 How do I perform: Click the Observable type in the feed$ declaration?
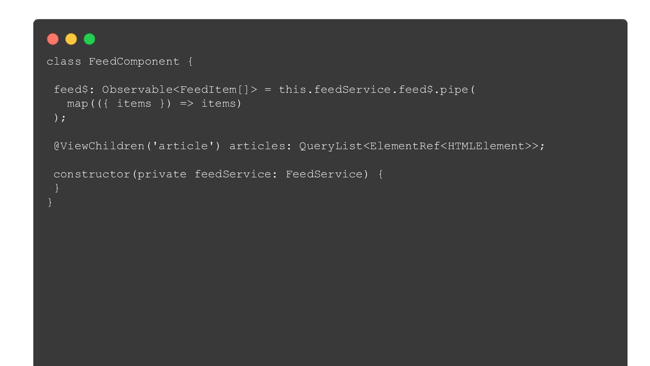coord(137,90)
